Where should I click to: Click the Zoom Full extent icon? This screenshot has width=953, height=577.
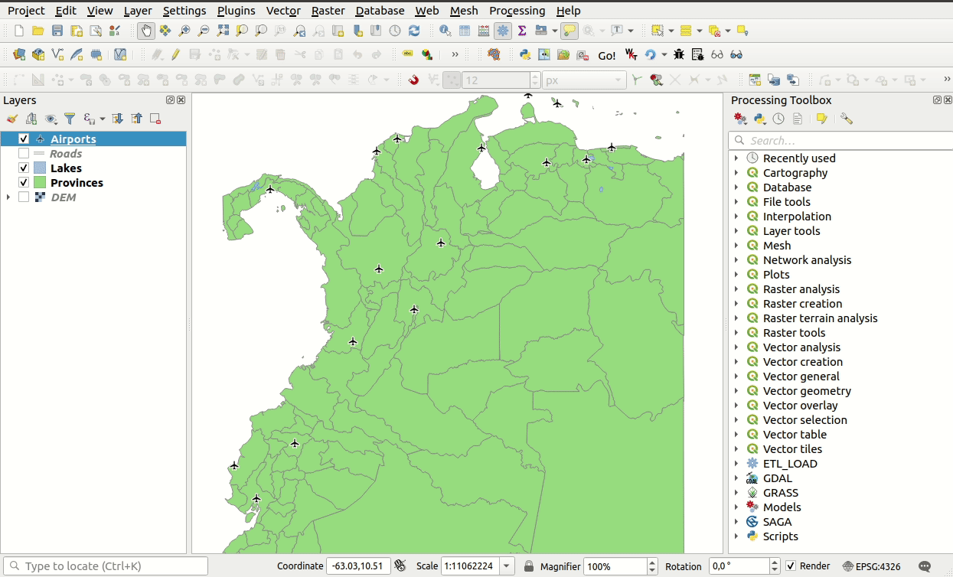223,31
